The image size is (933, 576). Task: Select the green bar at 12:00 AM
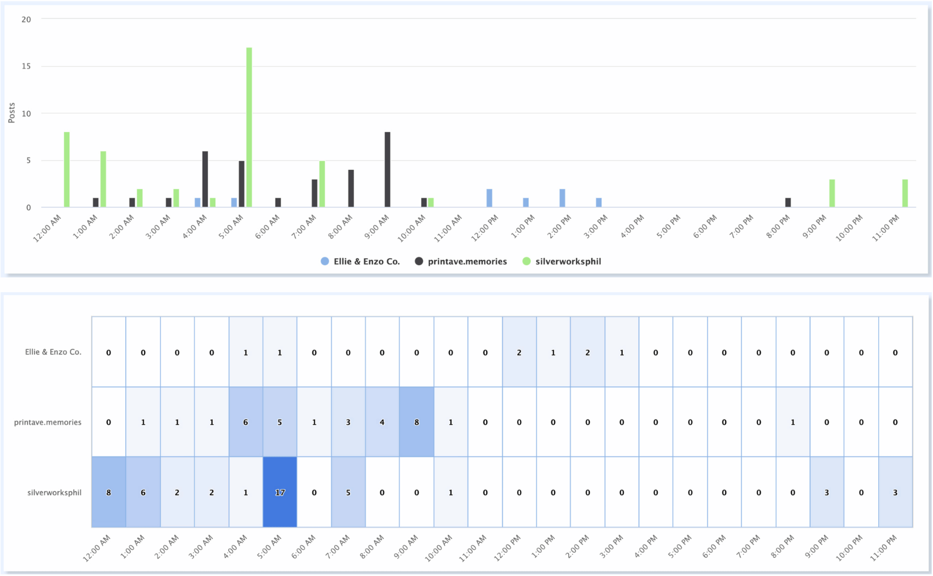coord(67,170)
